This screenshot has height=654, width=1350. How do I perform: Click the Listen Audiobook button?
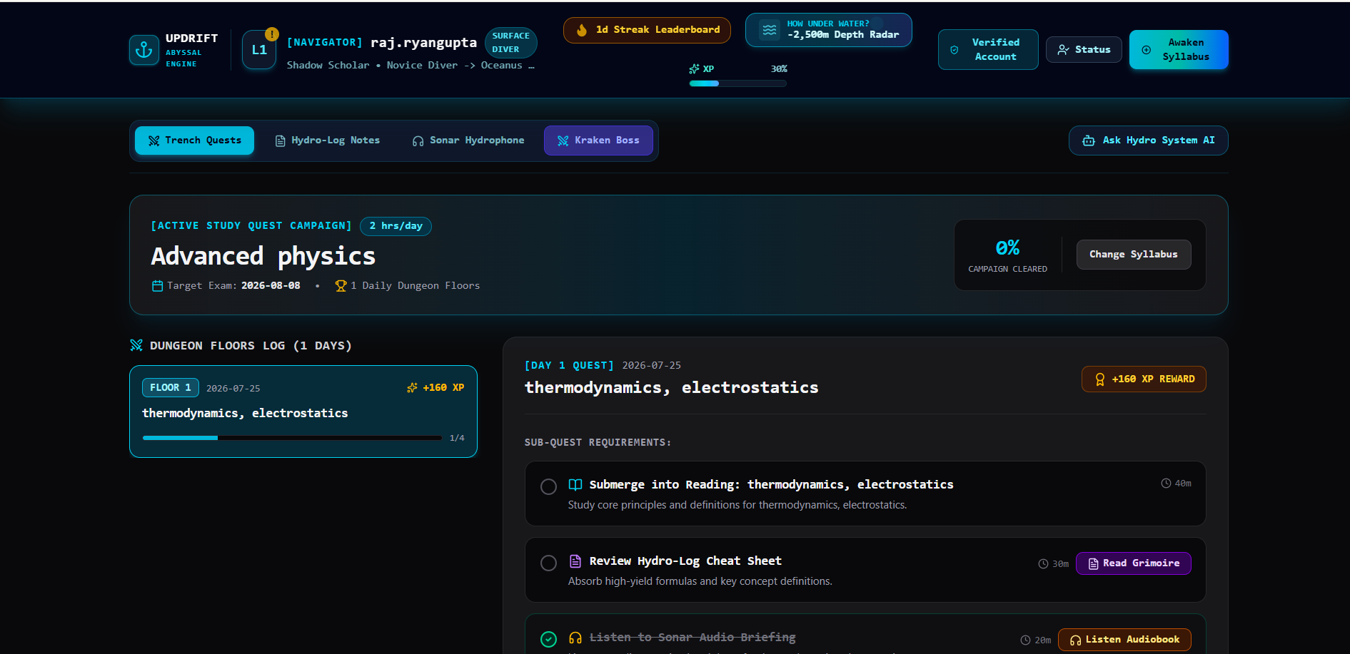tap(1124, 640)
